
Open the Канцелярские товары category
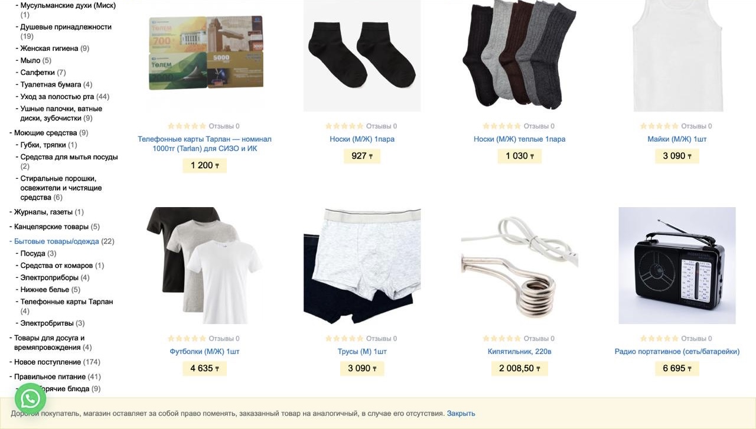click(x=51, y=227)
